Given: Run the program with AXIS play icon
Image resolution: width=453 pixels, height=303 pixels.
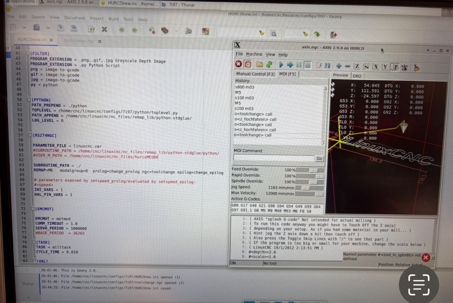Looking at the screenshot, I should (x=281, y=65).
